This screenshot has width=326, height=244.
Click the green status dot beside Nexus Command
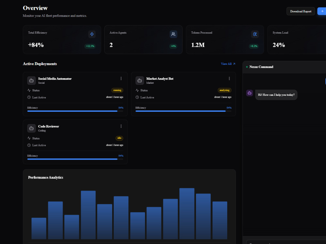pos(247,67)
